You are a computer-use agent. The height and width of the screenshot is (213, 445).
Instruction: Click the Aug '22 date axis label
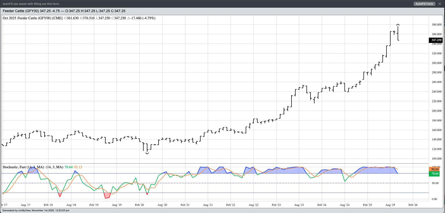[x=253, y=205]
